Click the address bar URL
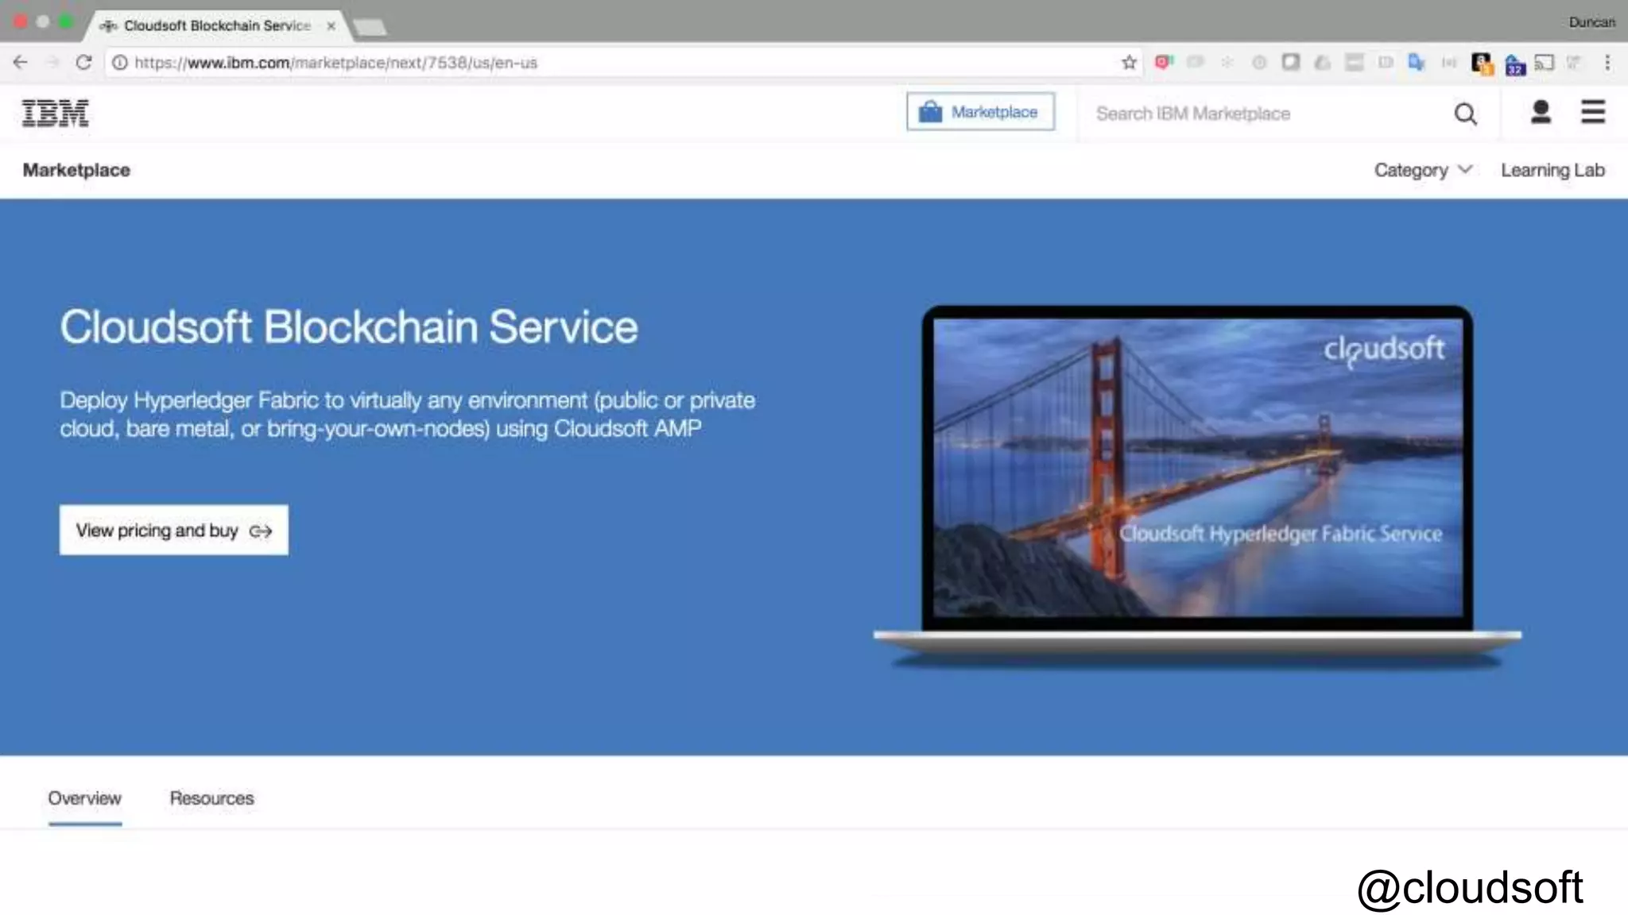This screenshot has height=915, width=1628. click(x=335, y=62)
